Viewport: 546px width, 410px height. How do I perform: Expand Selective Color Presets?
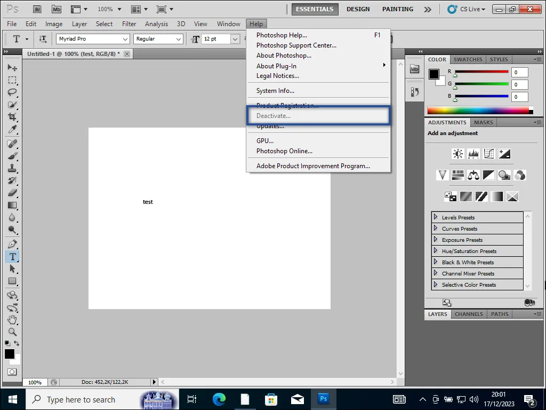coord(436,284)
